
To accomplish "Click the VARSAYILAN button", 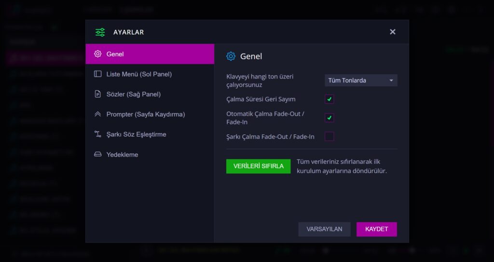I will [324, 229].
